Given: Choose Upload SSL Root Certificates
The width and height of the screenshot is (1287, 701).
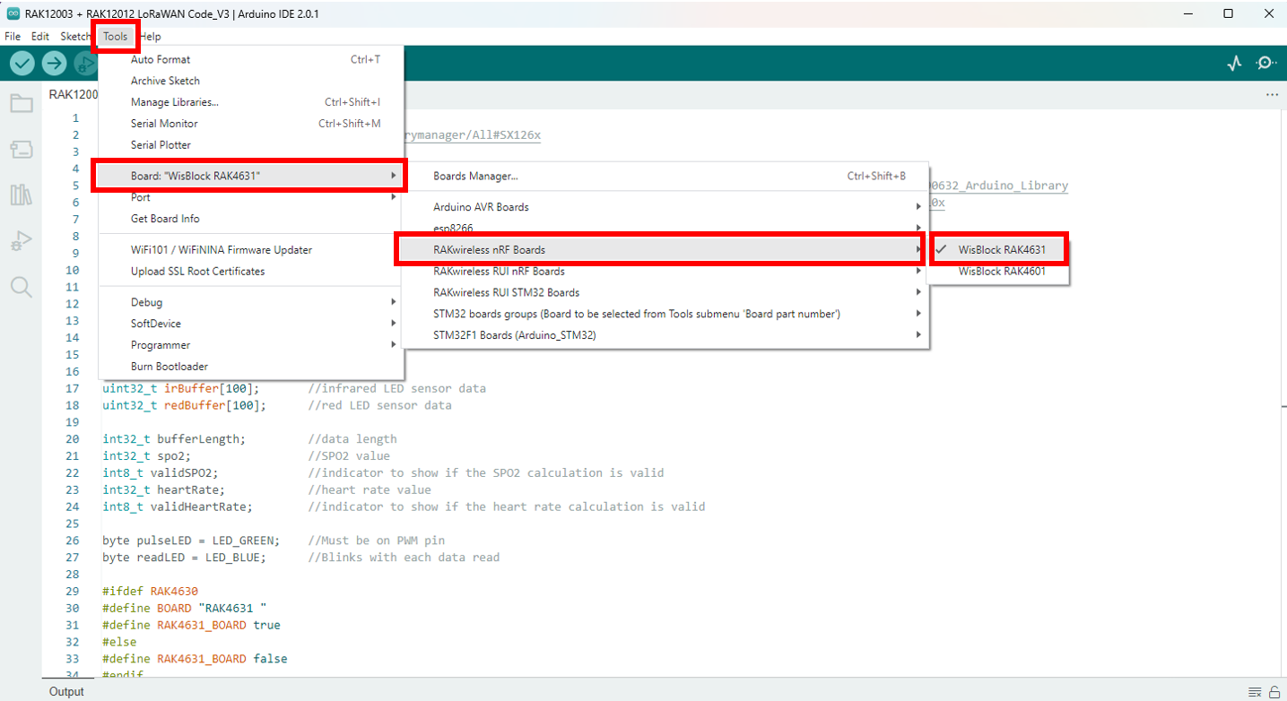Looking at the screenshot, I should tap(250, 272).
